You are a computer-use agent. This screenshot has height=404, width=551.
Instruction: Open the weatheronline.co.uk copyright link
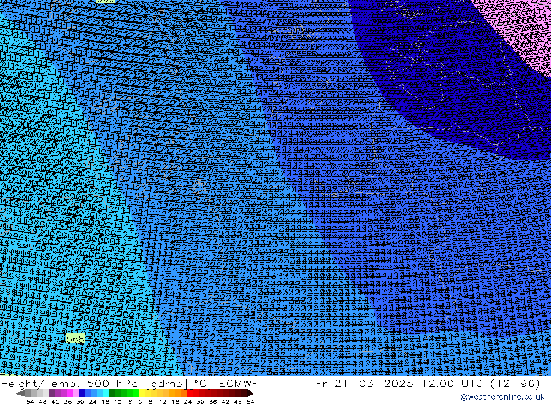502,397
